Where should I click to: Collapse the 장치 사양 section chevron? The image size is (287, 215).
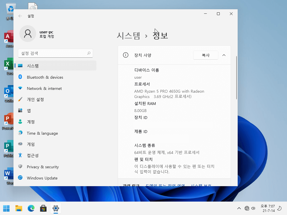point(224,55)
